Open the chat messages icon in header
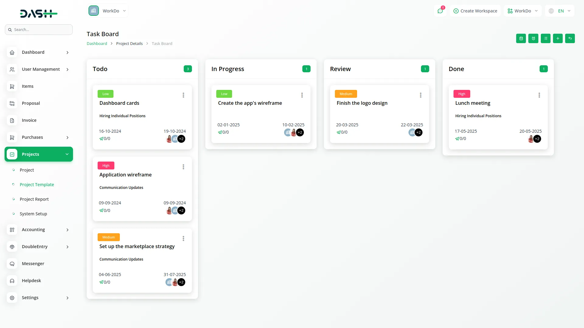This screenshot has height=328, width=584. click(440, 11)
